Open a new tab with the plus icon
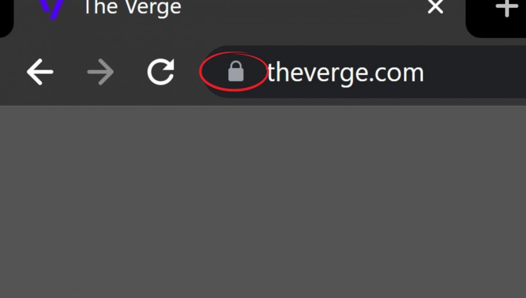This screenshot has width=526, height=298. pyautogui.click(x=507, y=7)
